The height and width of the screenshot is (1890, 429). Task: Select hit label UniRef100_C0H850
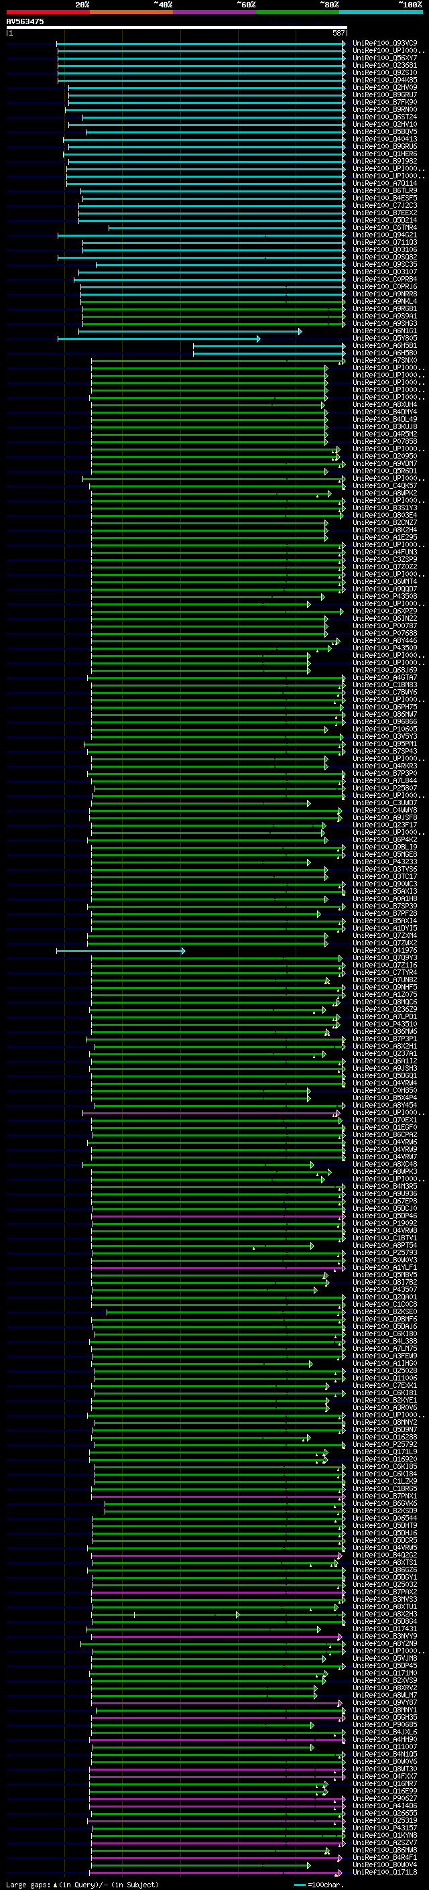(x=385, y=1091)
